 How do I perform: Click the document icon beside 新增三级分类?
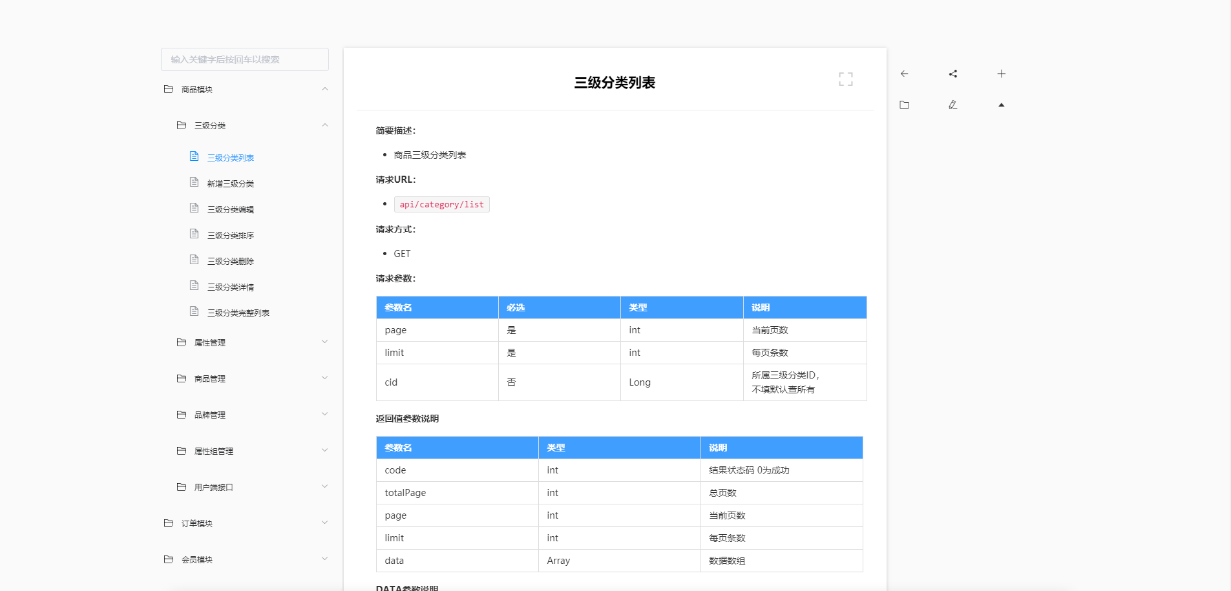pyautogui.click(x=194, y=182)
